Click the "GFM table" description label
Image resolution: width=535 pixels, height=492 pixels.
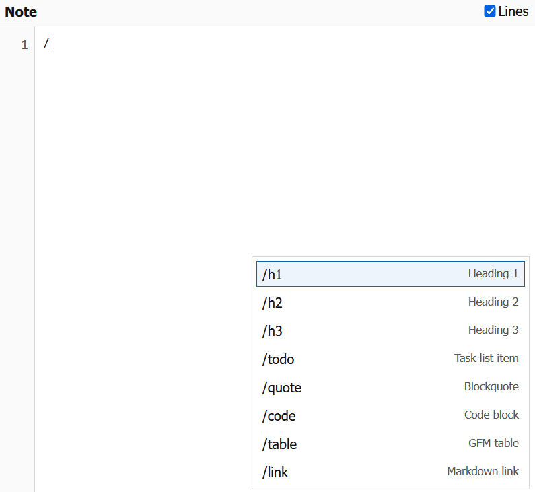click(493, 443)
